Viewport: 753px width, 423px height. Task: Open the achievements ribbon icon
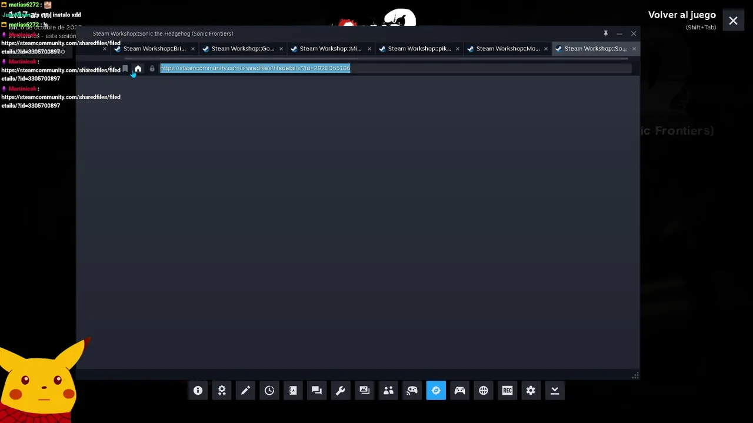tap(222, 391)
